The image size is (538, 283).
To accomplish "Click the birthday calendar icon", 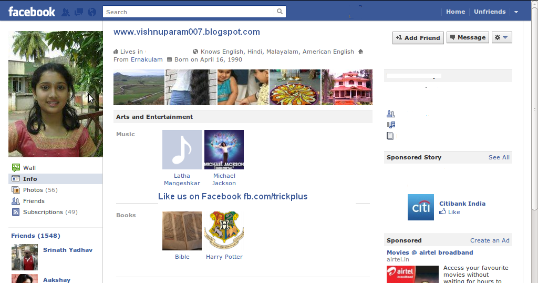I will (169, 59).
